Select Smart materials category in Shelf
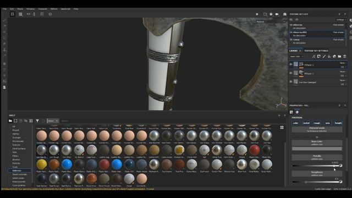Screen dimensions: 352x198 pos(20,174)
